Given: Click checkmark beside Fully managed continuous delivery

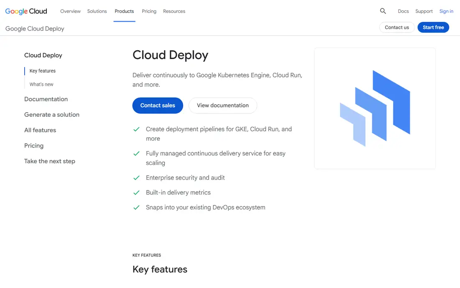Looking at the screenshot, I should pos(136,154).
